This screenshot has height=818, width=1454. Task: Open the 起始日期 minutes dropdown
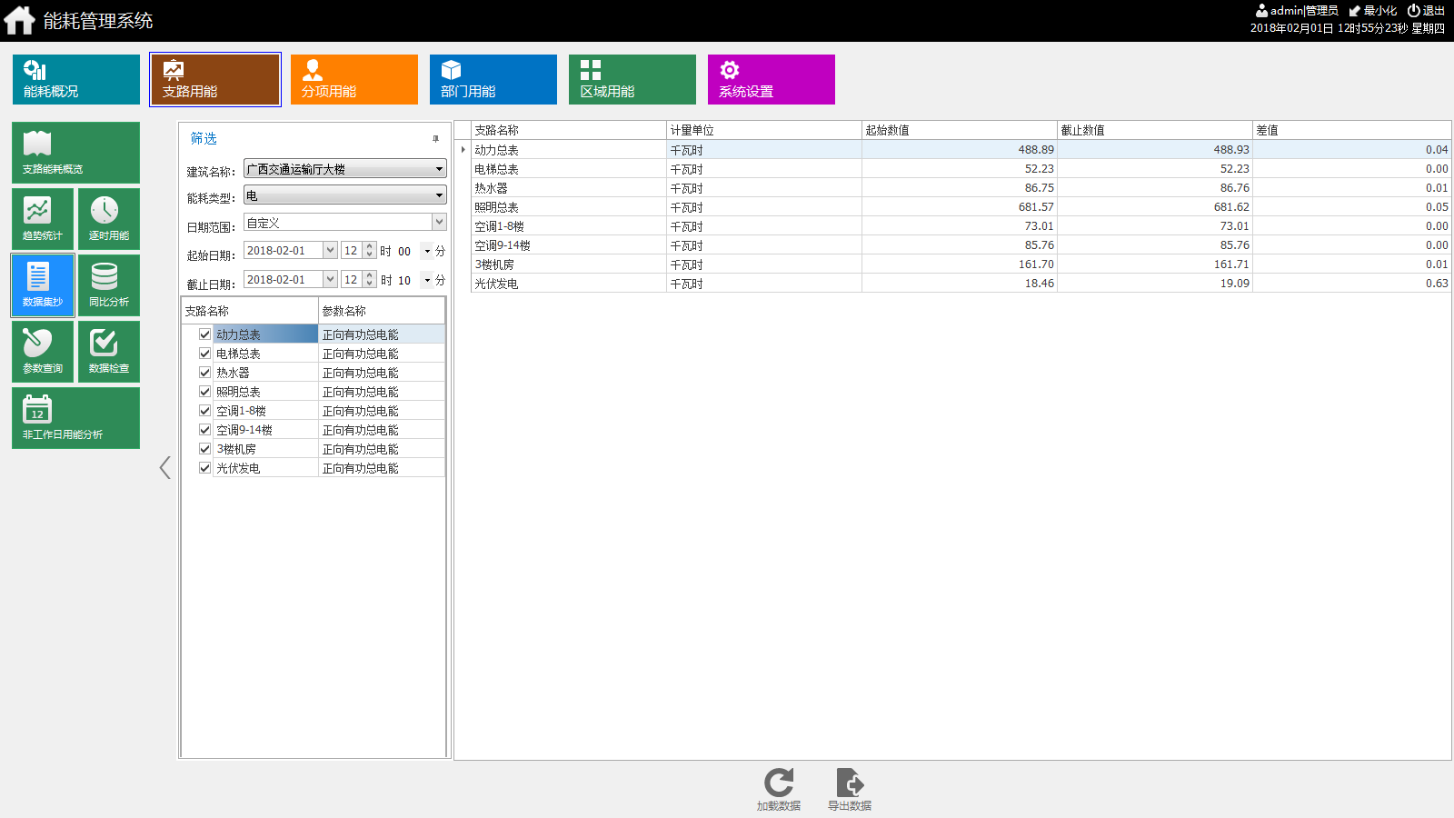pyautogui.click(x=427, y=252)
